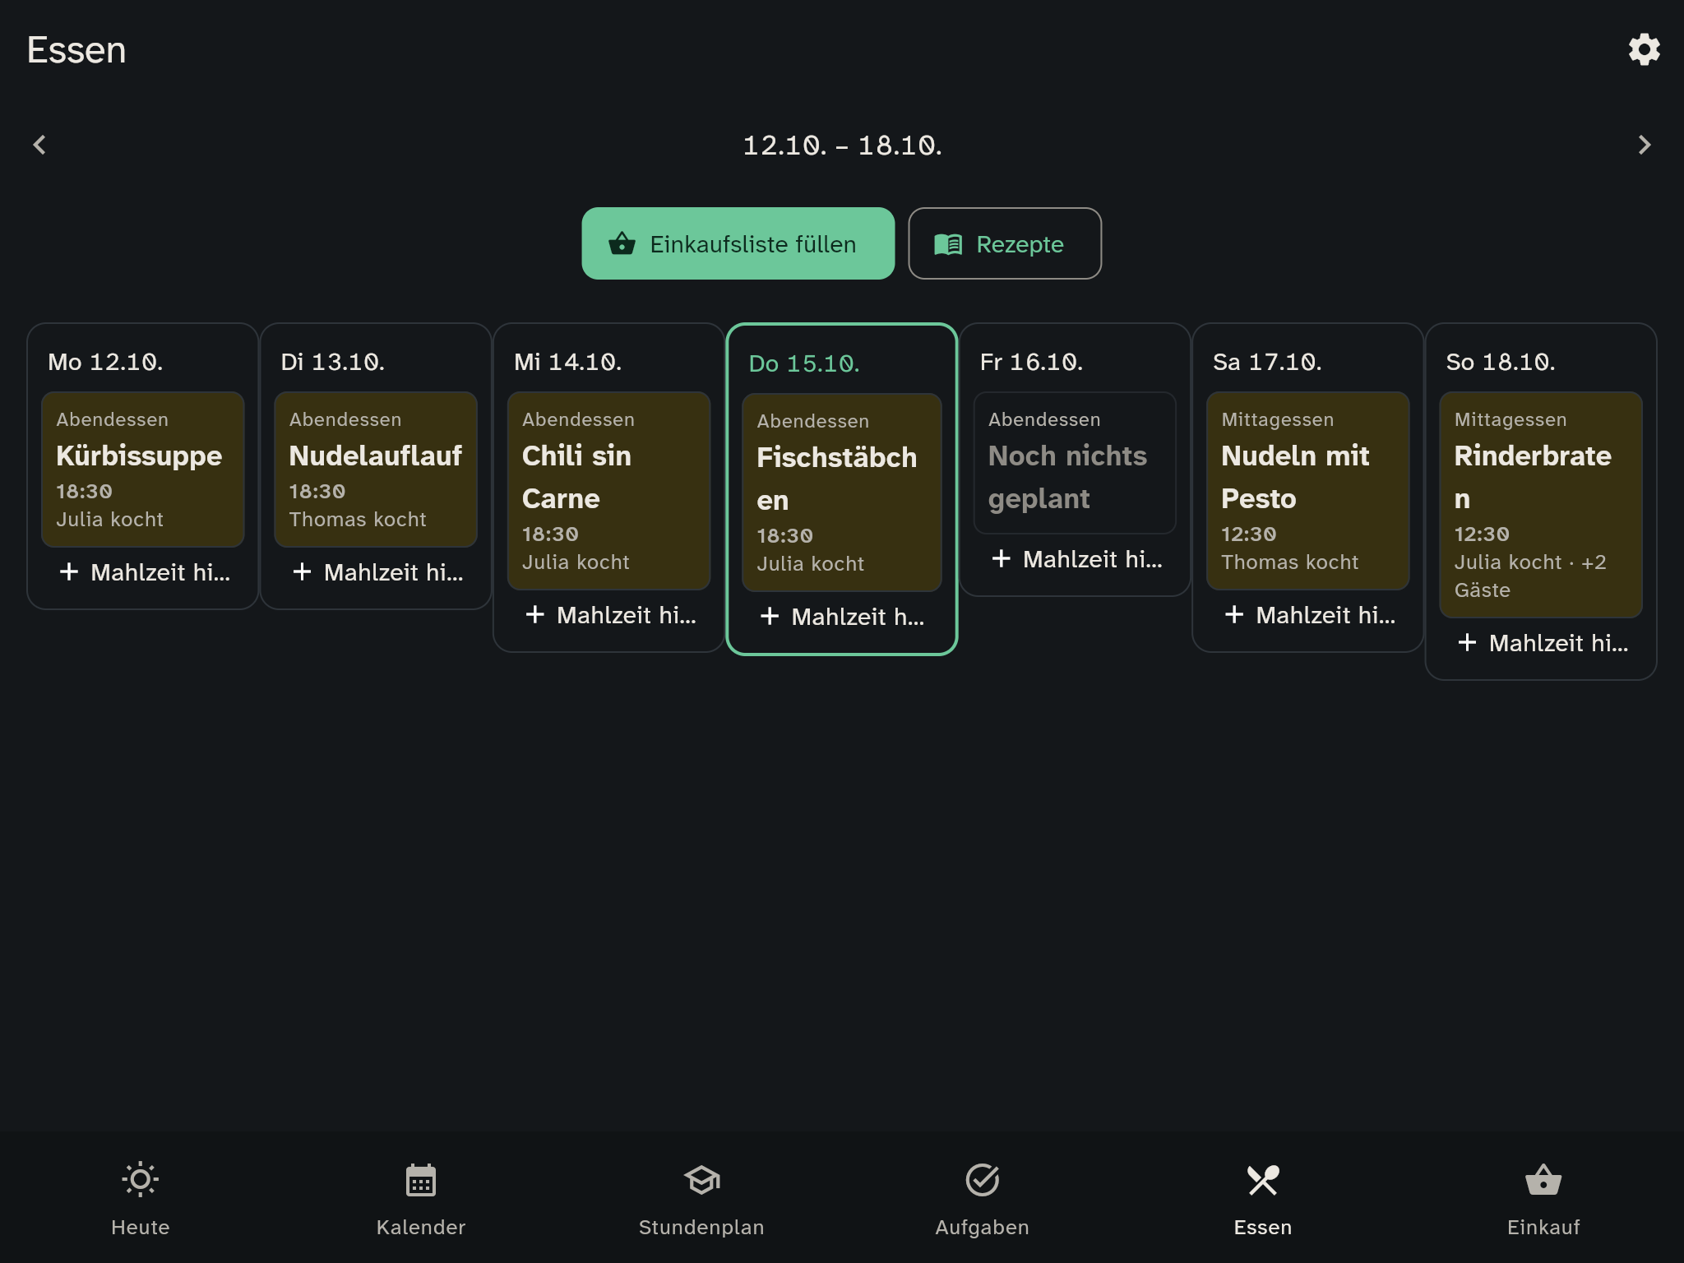Open the Rinderbraten meal card
The height and width of the screenshot is (1263, 1684).
click(x=1541, y=504)
